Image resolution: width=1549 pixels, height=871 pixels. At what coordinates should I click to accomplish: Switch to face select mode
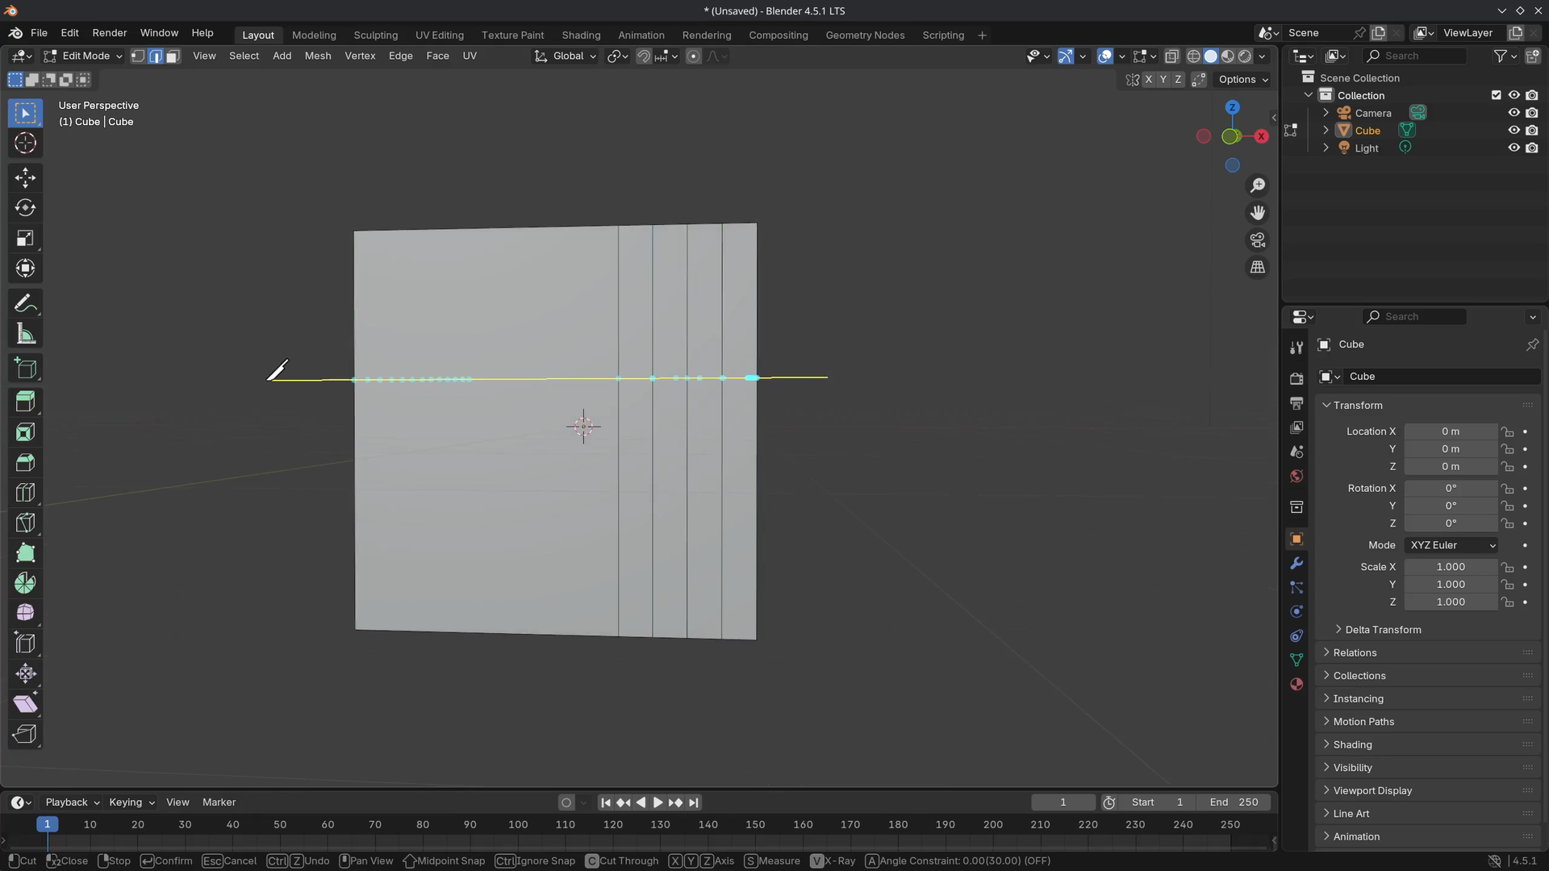(173, 56)
